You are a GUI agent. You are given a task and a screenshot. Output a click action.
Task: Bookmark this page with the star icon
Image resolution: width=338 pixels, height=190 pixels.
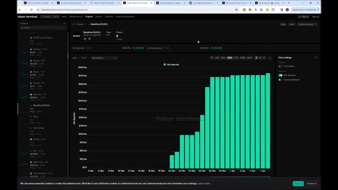236,9
